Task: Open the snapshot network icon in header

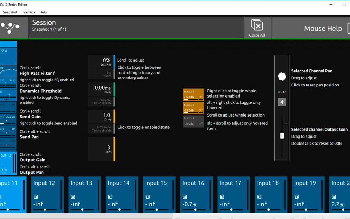Action: (10, 28)
